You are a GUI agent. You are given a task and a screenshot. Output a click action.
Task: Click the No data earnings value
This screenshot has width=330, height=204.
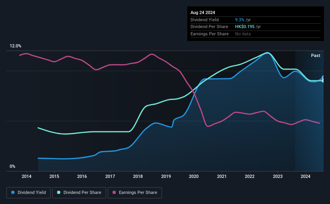tap(243, 34)
